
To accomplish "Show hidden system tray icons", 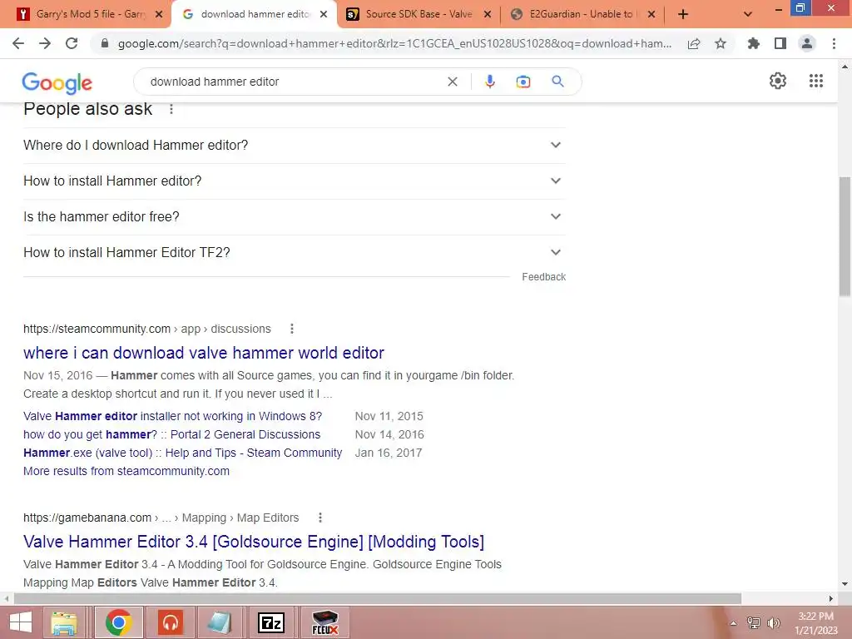I will [x=733, y=623].
